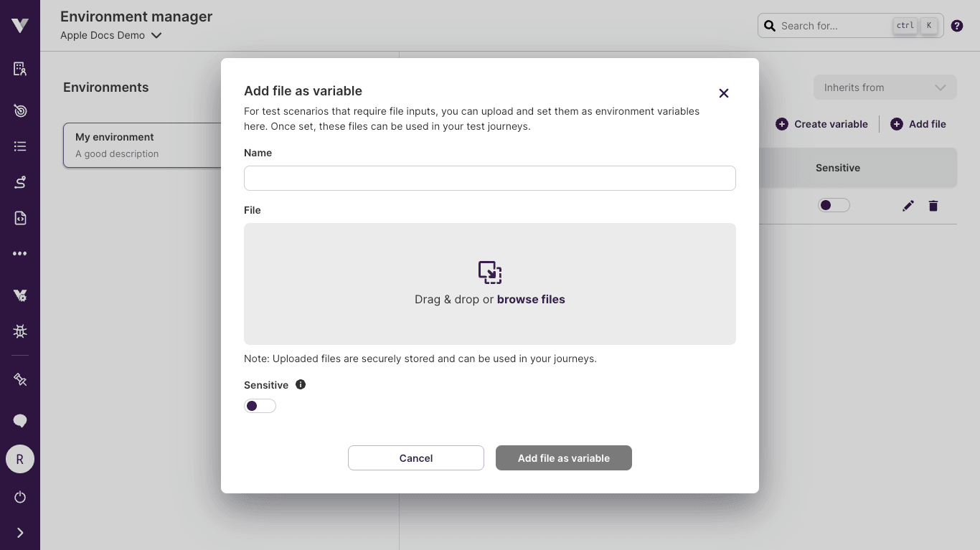Click the list icon in the sidebar
The width and height of the screenshot is (980, 550).
[20, 146]
